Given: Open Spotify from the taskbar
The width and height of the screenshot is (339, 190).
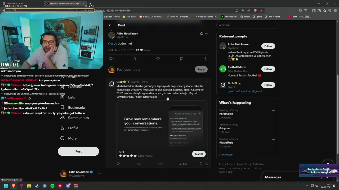Looking at the screenshot, I should point(52,186).
